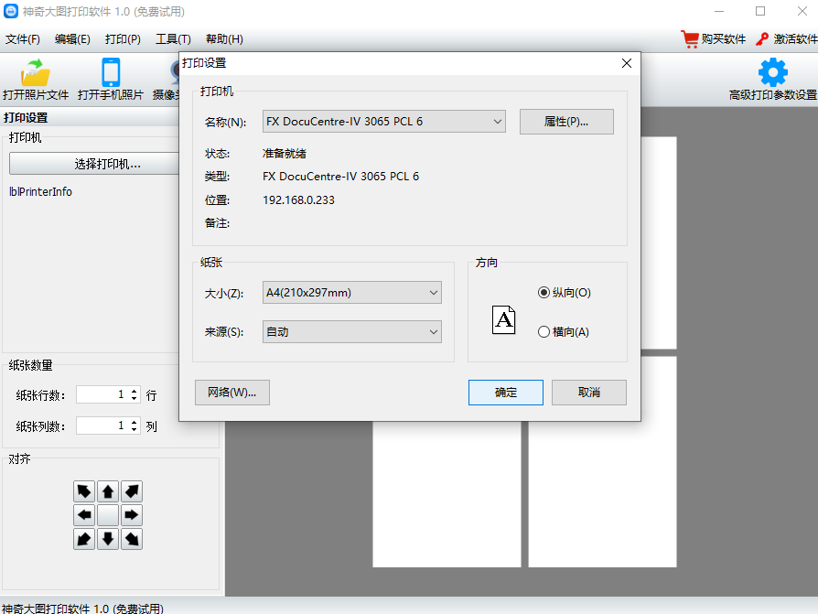Select 横向 landscape orientation
Viewport: 818px width, 614px height.
[544, 331]
